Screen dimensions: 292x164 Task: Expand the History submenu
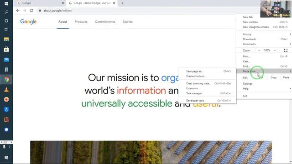(264, 34)
